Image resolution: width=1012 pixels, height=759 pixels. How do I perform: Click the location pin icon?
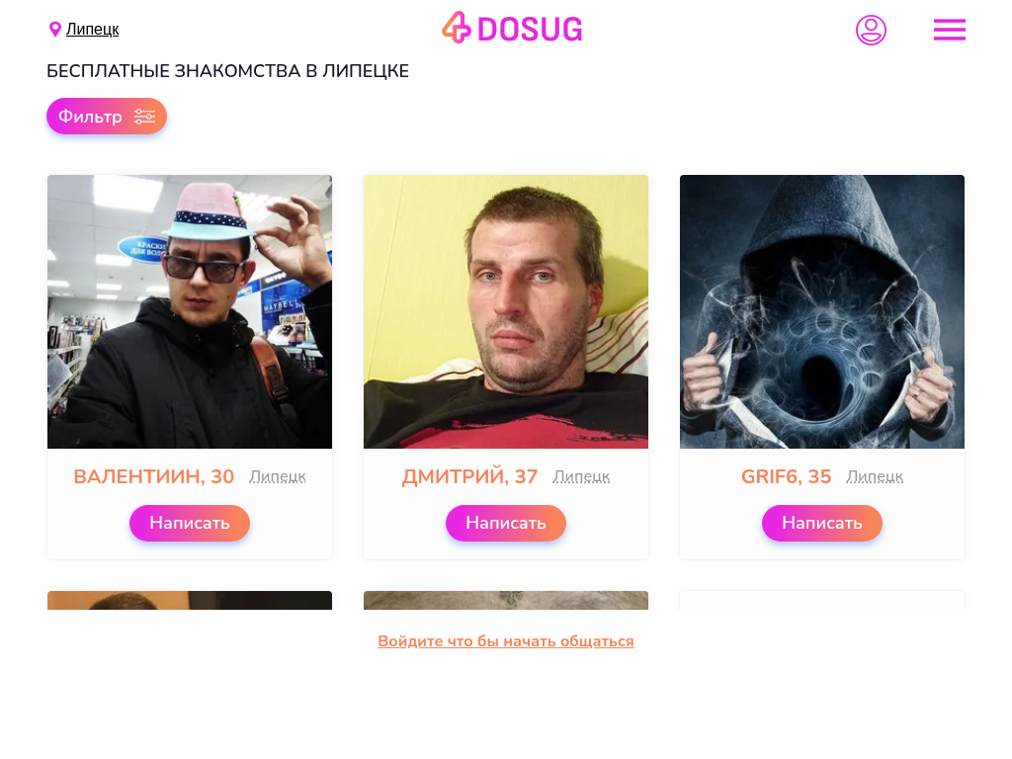point(55,29)
